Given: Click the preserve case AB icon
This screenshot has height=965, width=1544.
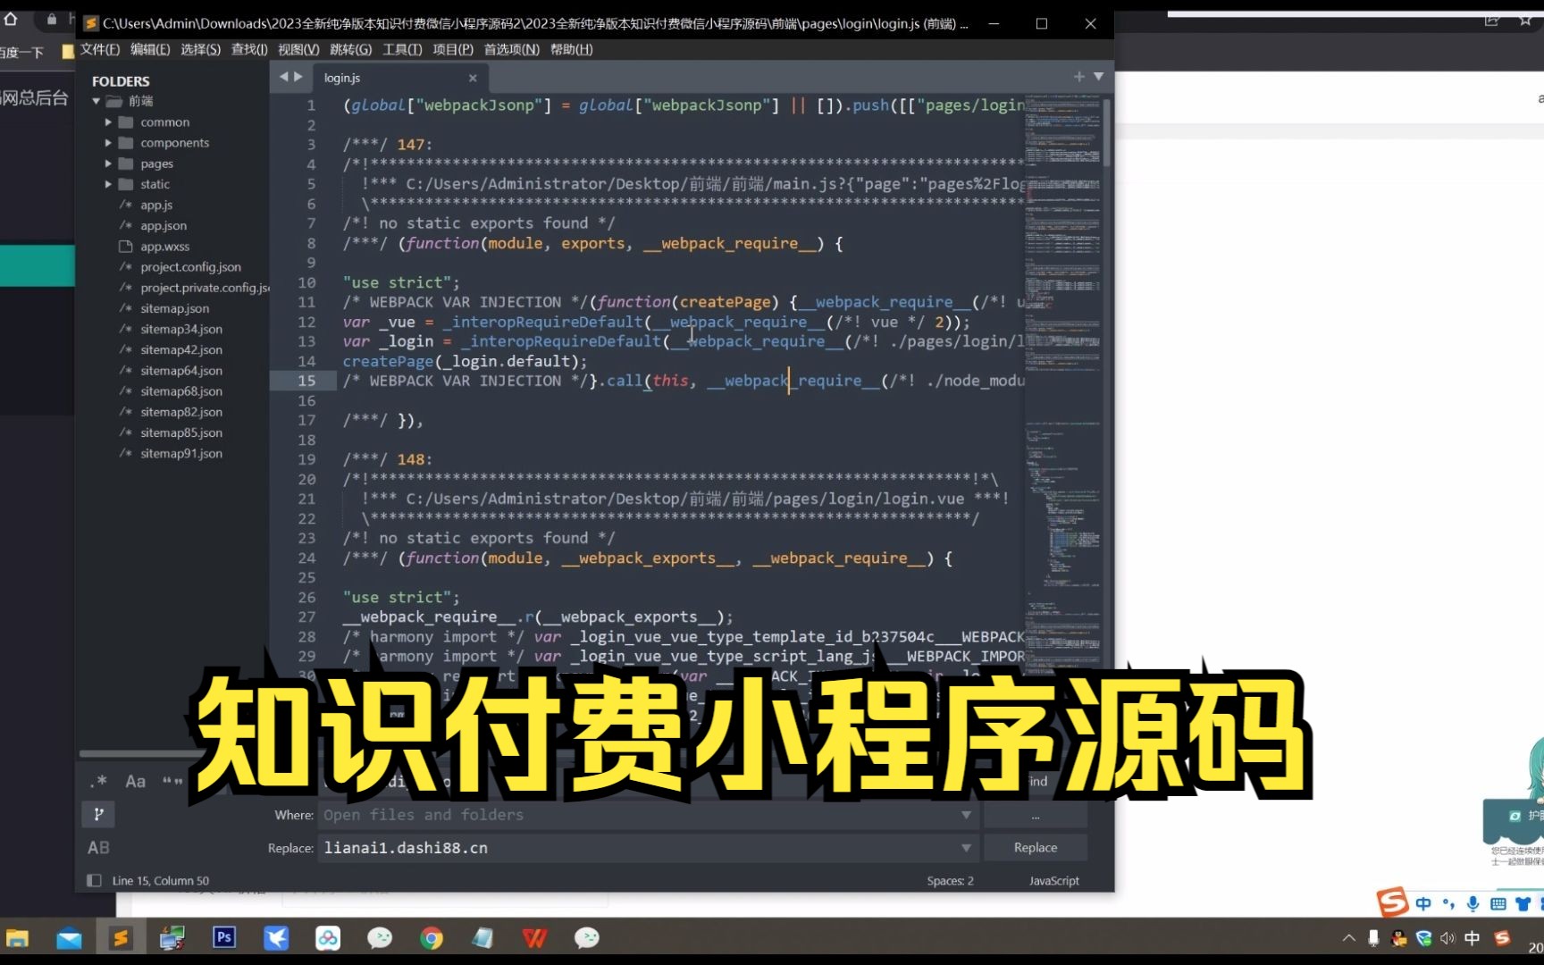Looking at the screenshot, I should tap(98, 847).
